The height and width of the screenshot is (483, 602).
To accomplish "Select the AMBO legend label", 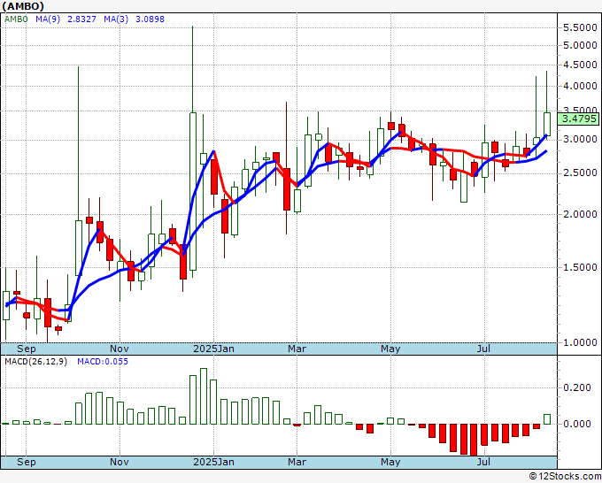I will pos(16,19).
